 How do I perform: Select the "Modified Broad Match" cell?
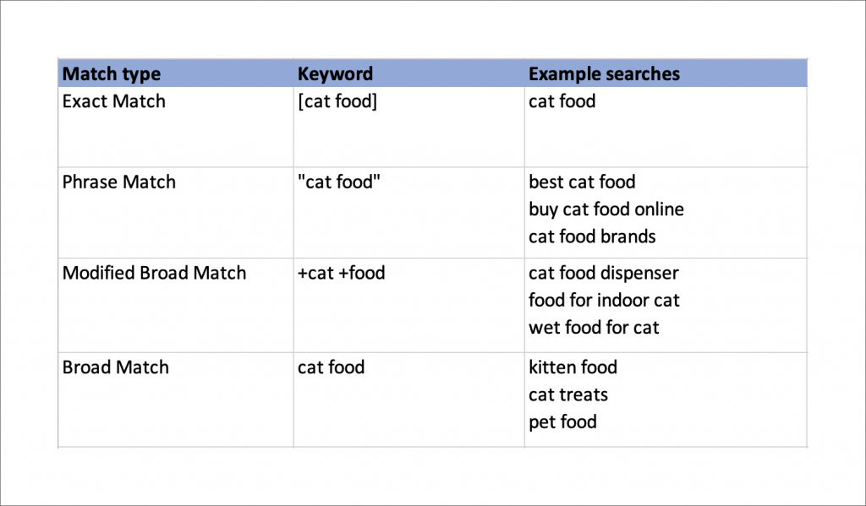pos(155,273)
